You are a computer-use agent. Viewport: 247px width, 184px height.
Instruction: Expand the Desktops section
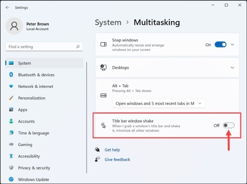[x=233, y=67]
